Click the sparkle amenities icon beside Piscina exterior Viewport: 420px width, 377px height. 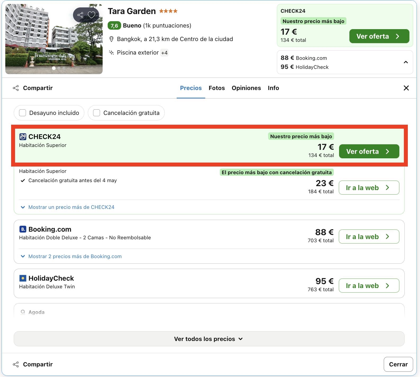[112, 52]
